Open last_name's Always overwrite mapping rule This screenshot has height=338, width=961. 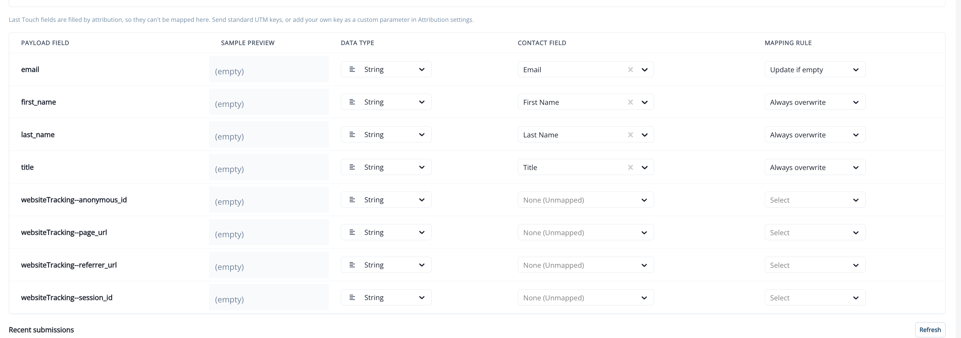815,134
